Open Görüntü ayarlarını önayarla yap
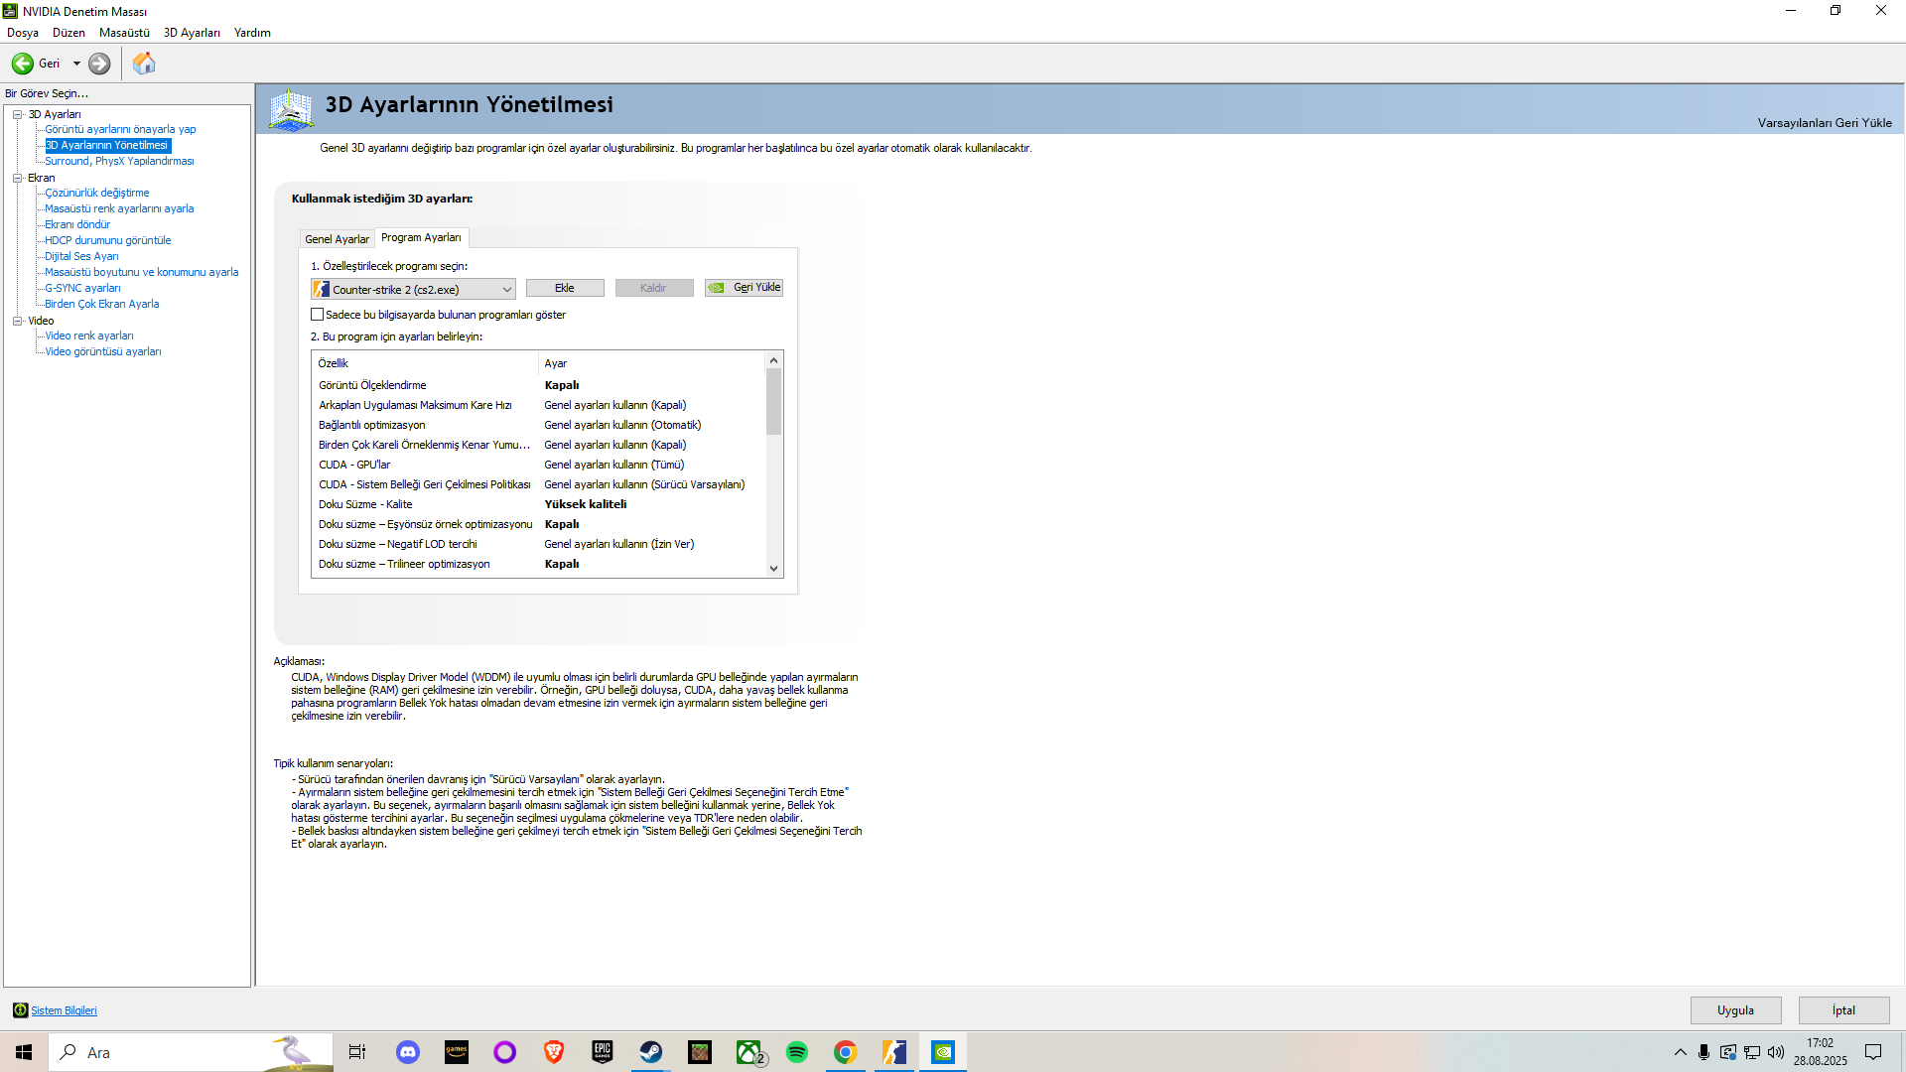1906x1072 pixels. click(x=120, y=129)
